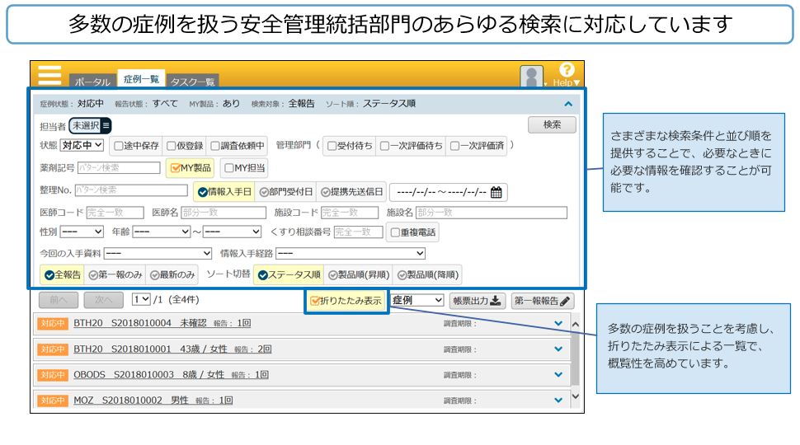This screenshot has height=445, width=800.
Task: Click the user profile avatar icon
Action: point(532,77)
